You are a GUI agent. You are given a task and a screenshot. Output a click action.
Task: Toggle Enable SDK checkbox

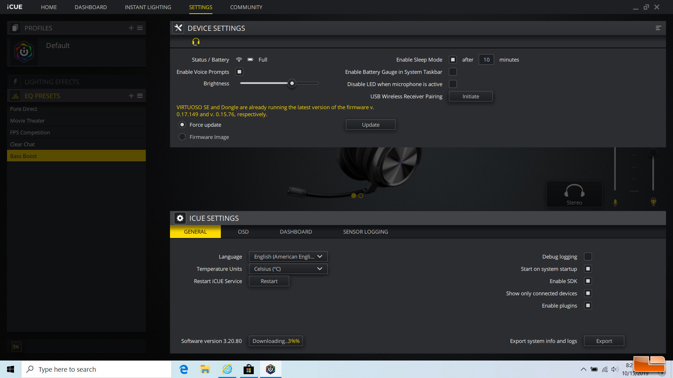(x=588, y=281)
